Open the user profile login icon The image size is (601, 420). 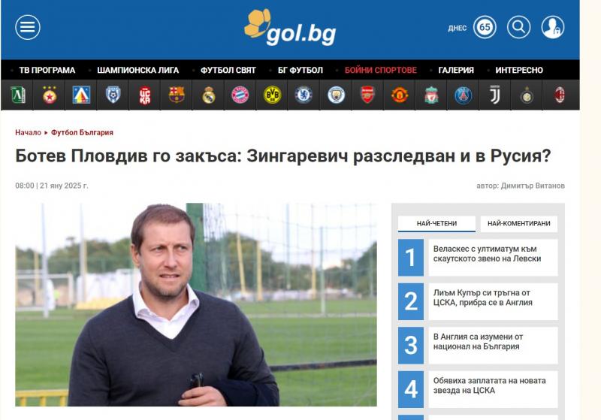(x=552, y=27)
